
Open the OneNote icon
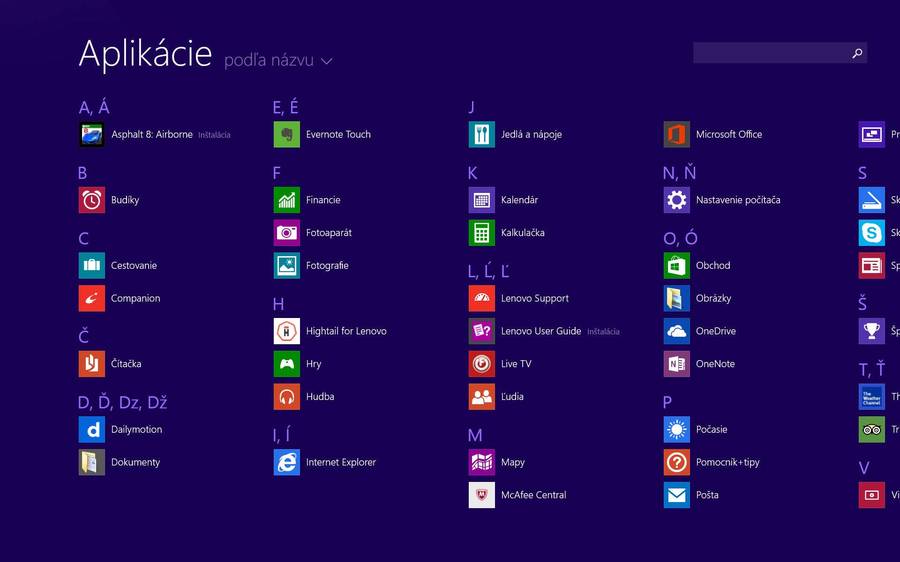click(x=676, y=364)
